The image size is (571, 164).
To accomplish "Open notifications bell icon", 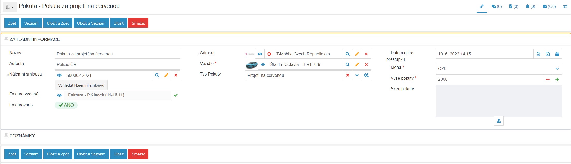I will [x=530, y=6].
